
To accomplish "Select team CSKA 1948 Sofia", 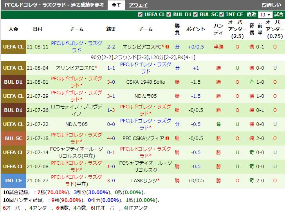I will pyautogui.click(x=145, y=82).
